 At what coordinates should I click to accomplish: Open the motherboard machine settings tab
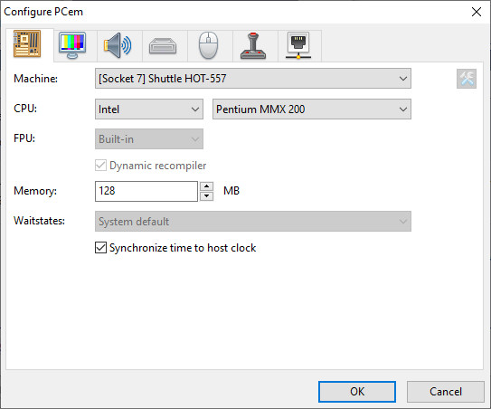tap(27, 43)
